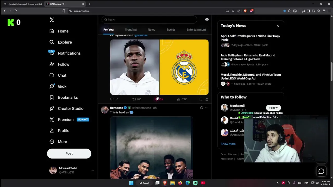Click Grok explain icon on Berneese post
The width and height of the screenshot is (333, 187).
click(202, 108)
